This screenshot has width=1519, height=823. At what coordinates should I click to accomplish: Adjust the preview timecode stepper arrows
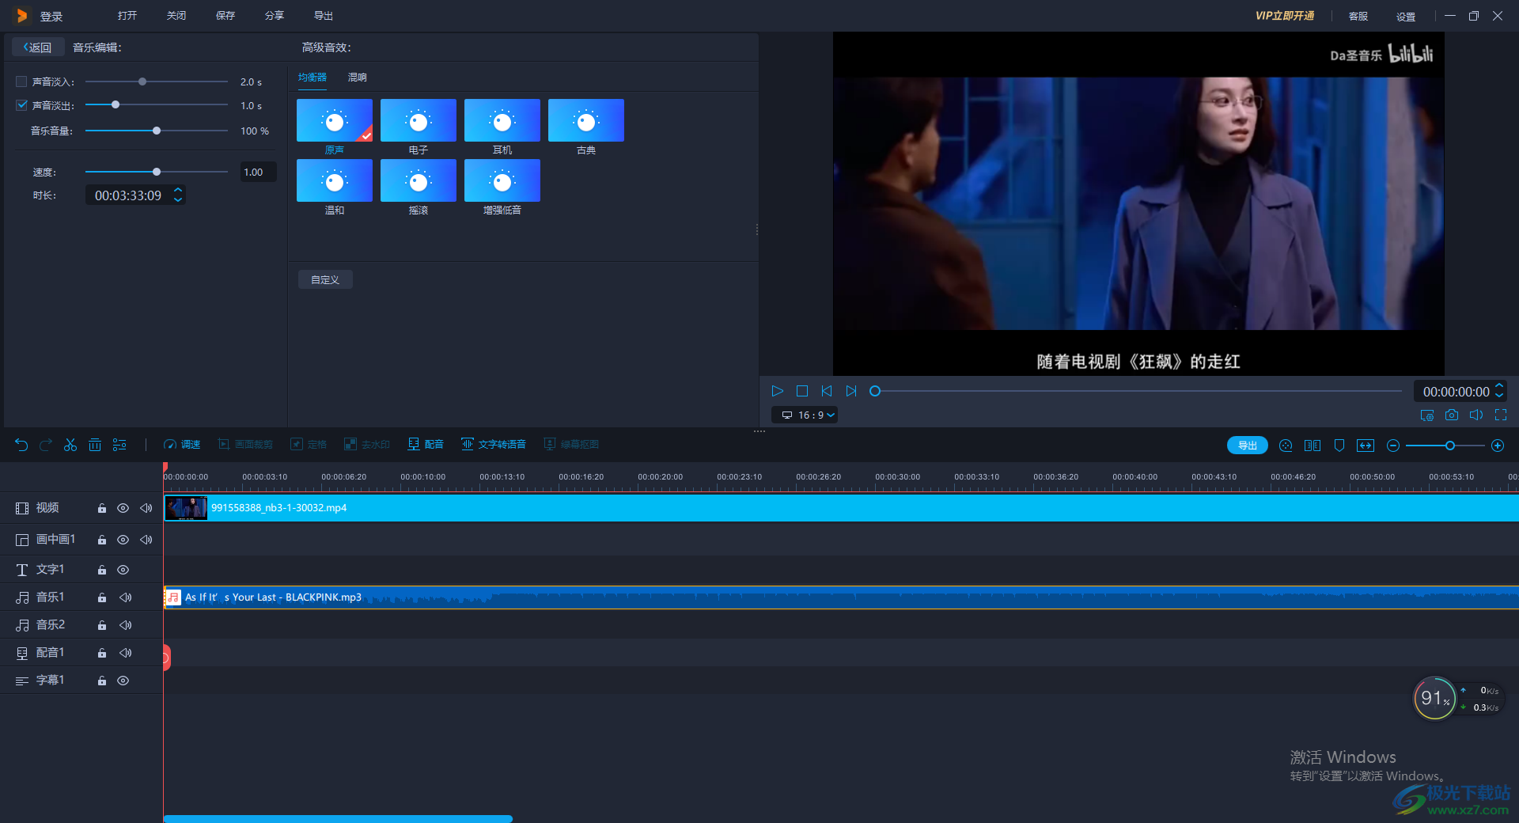point(1499,391)
